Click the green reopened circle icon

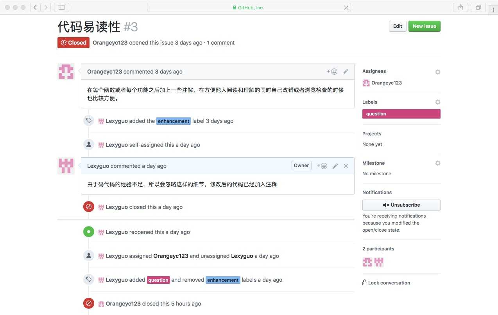click(x=89, y=232)
